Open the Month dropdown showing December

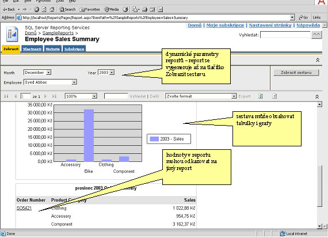pyautogui.click(x=37, y=73)
